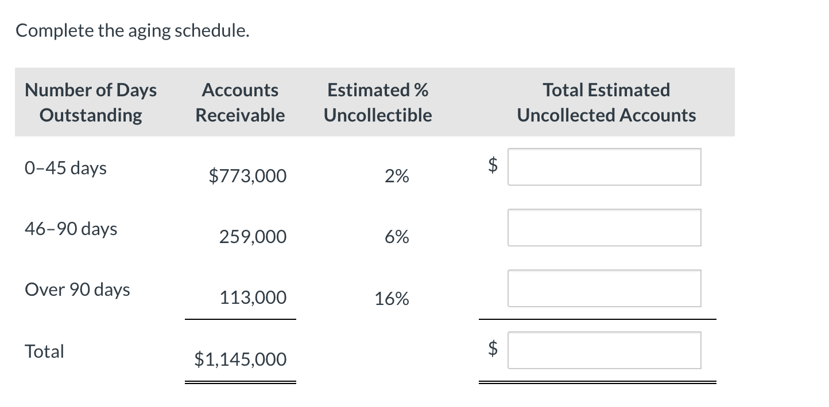Click the 113,000 accounts receivable amount
Viewport: 829px width, 407px height.
coord(253,298)
